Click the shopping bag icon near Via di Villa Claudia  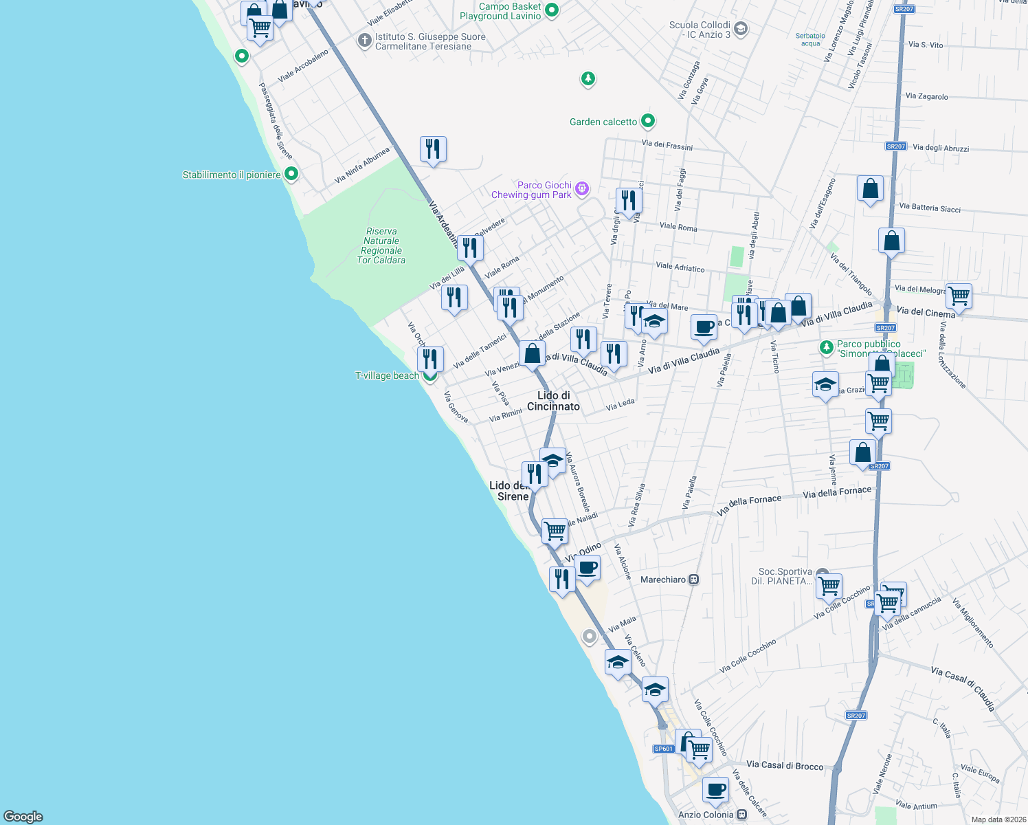pyautogui.click(x=533, y=351)
